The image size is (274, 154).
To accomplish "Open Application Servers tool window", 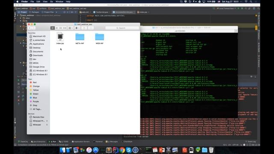I will (x=81, y=142).
